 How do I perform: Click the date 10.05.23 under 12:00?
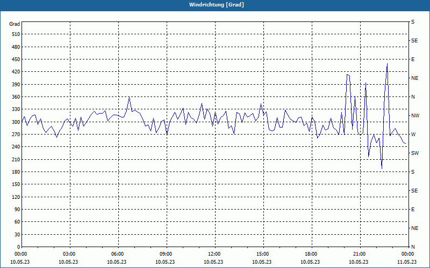213,262
